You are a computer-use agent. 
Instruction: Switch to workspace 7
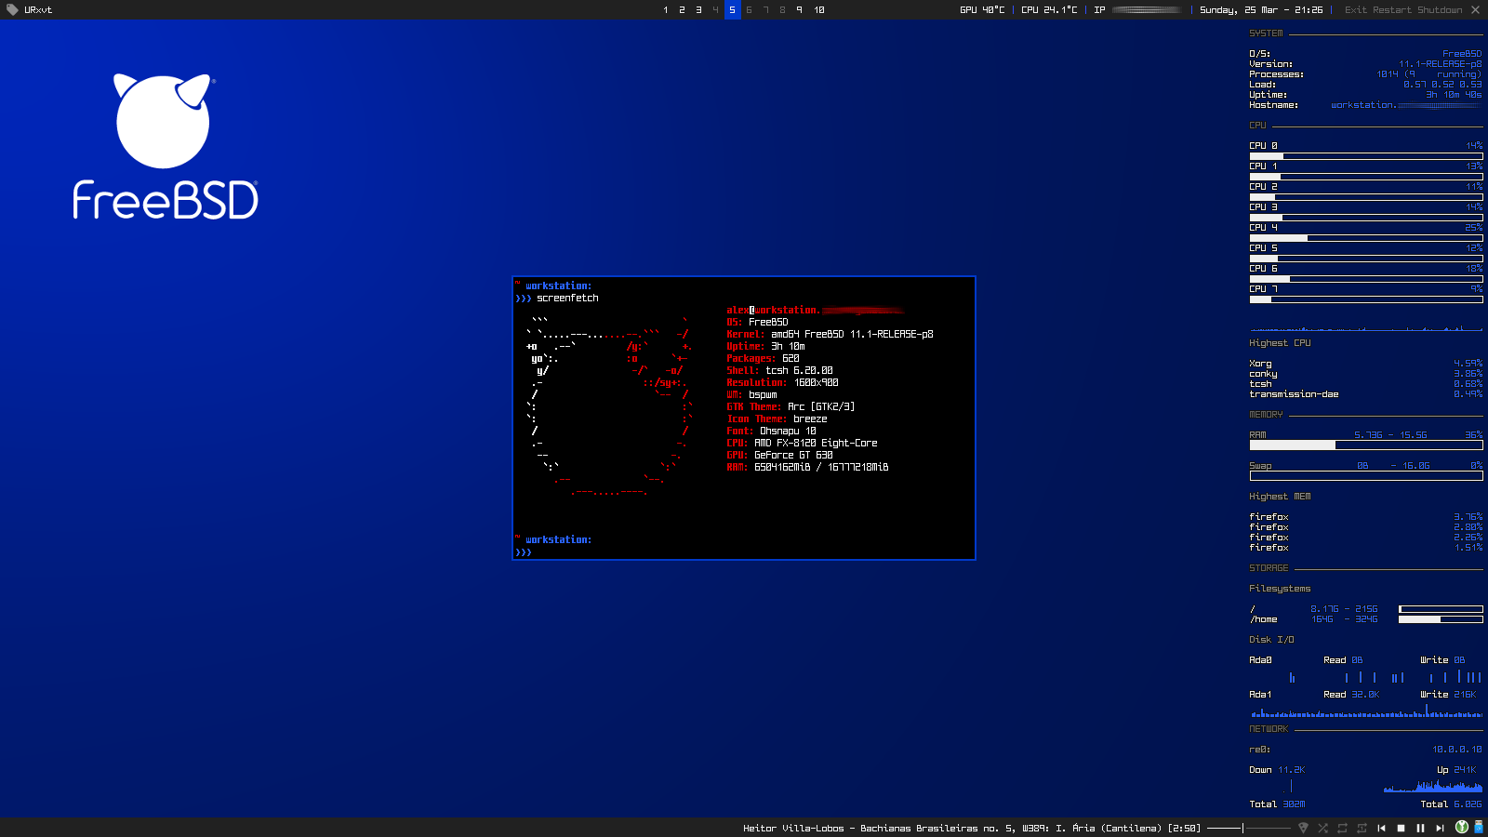(x=765, y=10)
